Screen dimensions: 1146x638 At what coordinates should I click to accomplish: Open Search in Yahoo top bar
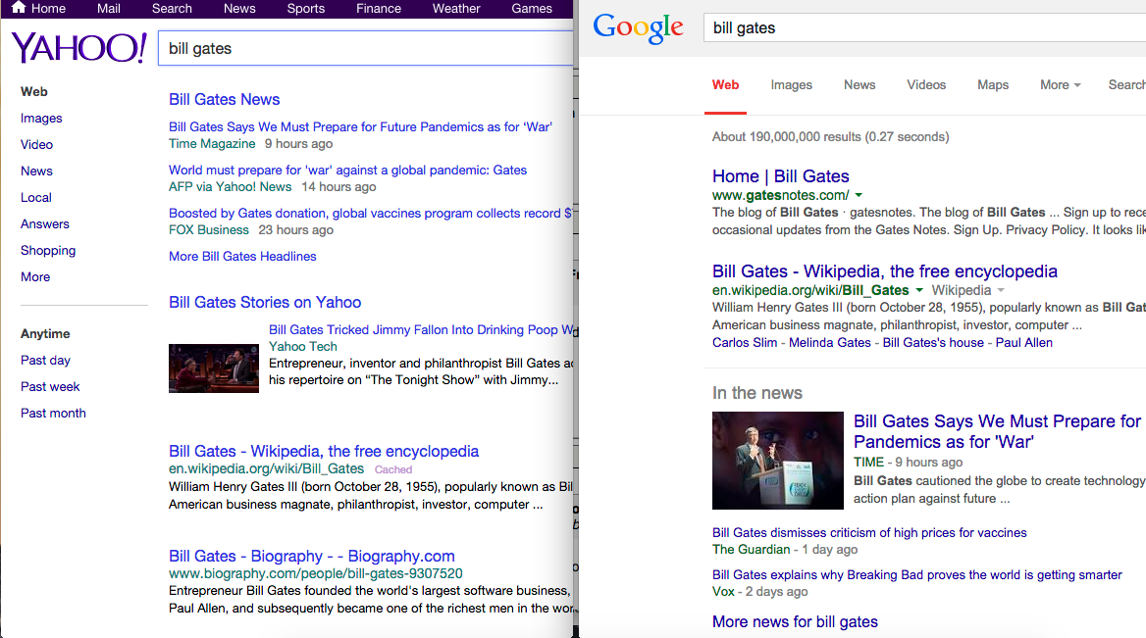[172, 9]
